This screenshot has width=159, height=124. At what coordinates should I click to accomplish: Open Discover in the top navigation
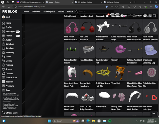click(36, 12)
